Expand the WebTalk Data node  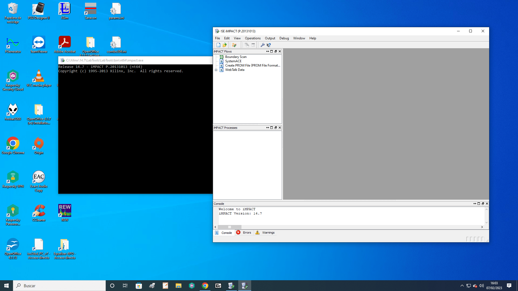(216, 70)
